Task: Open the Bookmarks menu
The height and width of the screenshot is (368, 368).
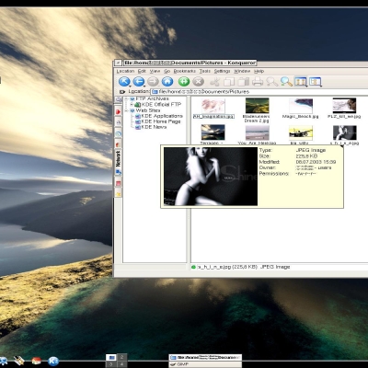Action: [185, 71]
